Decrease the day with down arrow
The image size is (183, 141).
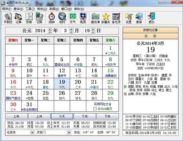point(93,32)
